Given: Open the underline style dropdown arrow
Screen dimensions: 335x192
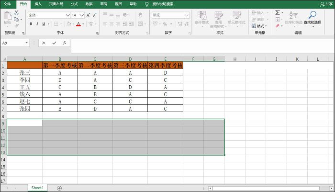Looking at the screenshot, I should [48, 24].
